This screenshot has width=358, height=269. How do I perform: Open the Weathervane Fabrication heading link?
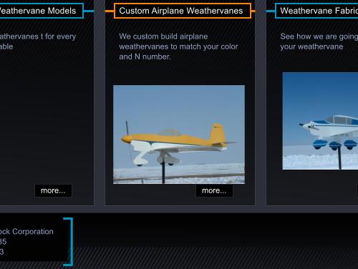[x=316, y=11]
